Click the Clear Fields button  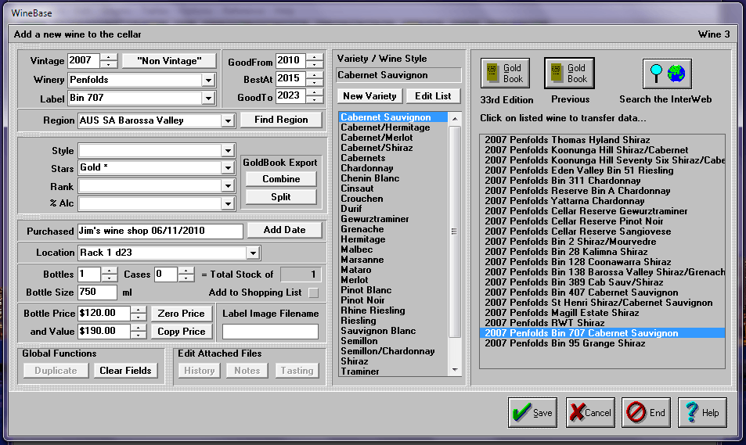point(125,371)
